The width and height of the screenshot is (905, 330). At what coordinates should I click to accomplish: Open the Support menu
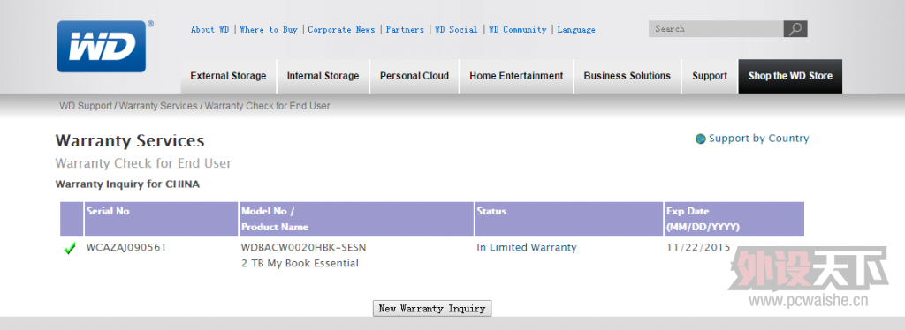710,76
